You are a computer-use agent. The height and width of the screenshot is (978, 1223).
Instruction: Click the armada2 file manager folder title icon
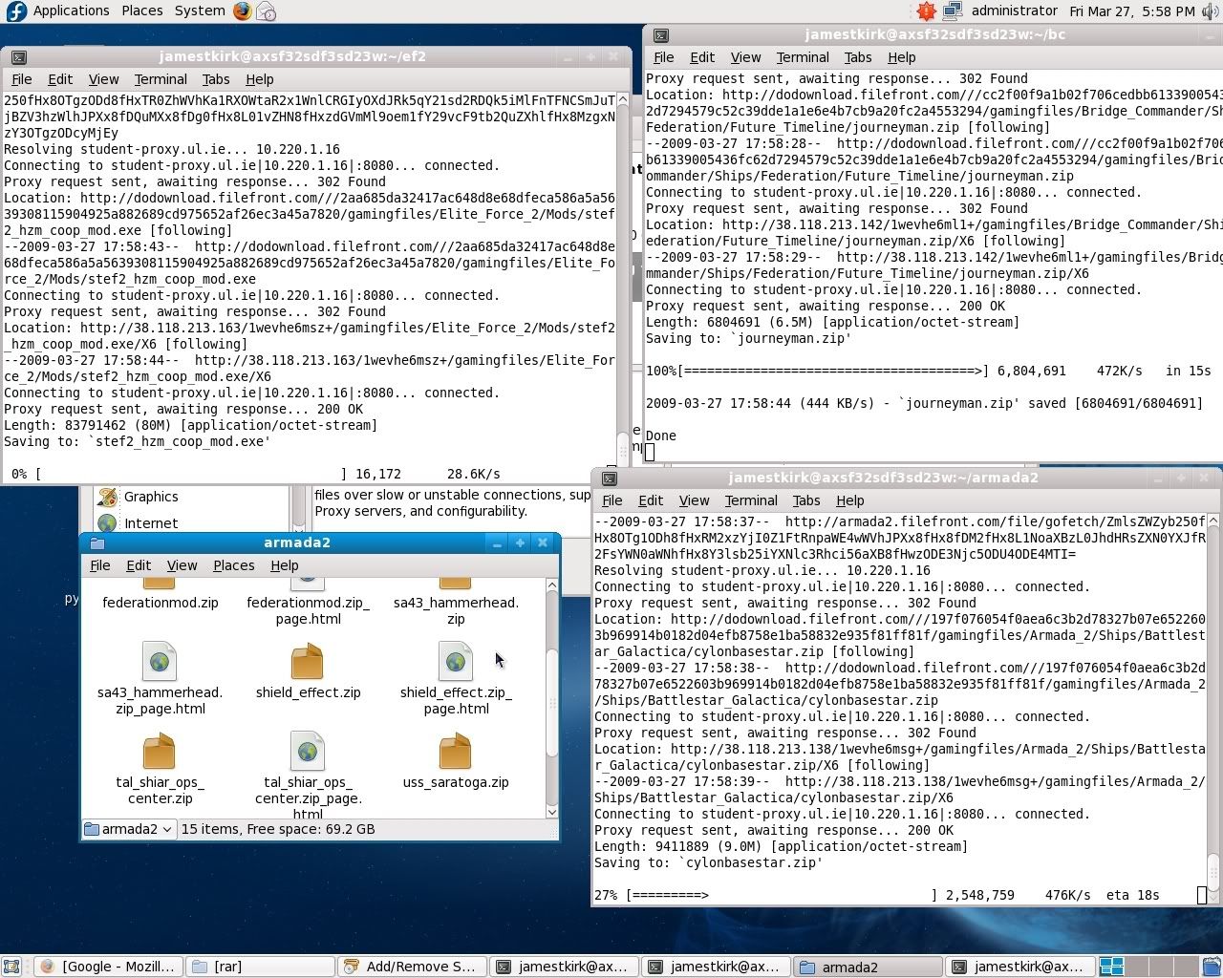(x=97, y=542)
